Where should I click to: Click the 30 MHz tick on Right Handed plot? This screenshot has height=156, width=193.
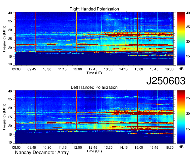10,30
